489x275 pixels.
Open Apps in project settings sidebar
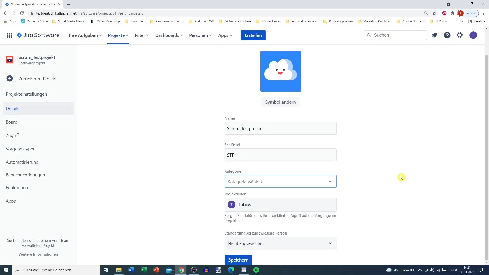tap(38, 201)
